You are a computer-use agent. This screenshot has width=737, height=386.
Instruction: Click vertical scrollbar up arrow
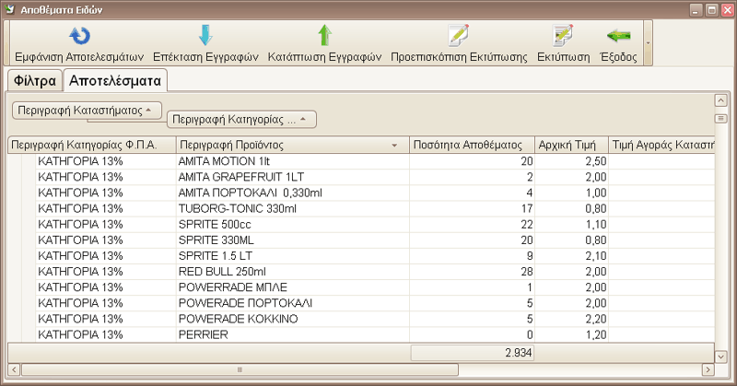[720, 100]
